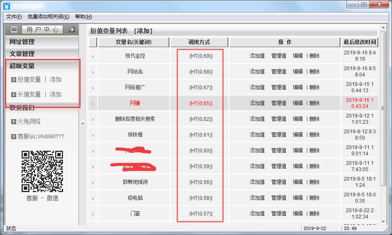Click the rabbit app icon in title bar

pos(7,5)
